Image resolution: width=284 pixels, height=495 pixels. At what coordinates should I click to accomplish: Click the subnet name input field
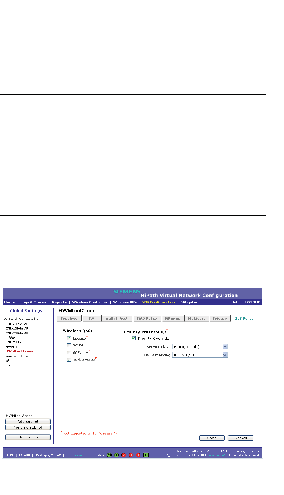tap(28, 415)
